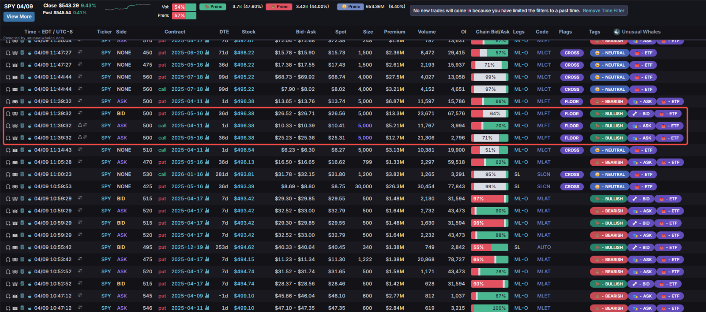Click the FLOOR flag on the 500 put BID row
This screenshot has height=312, width=706.
(572, 114)
